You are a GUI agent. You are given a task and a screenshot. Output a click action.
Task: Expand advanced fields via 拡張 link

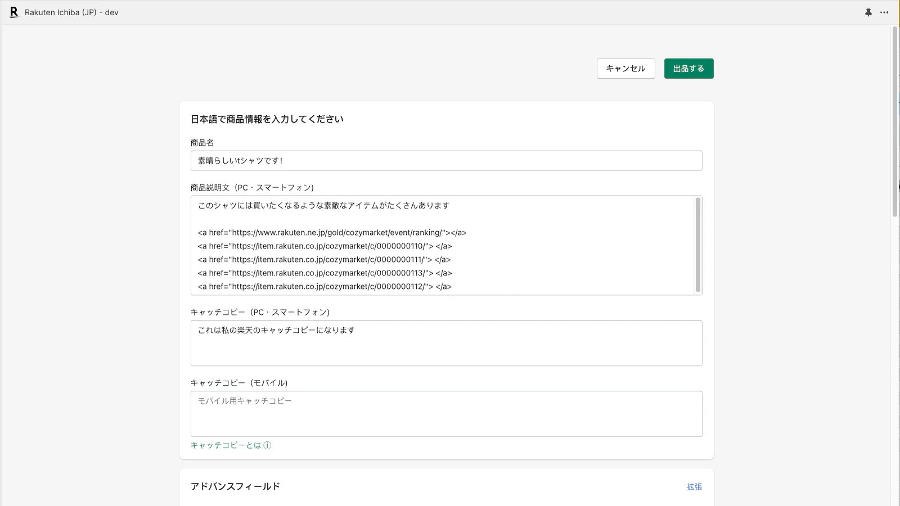click(x=694, y=487)
